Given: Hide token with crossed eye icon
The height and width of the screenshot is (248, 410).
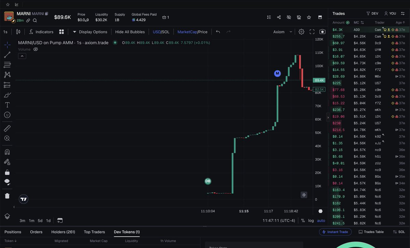Looking at the screenshot, I should pyautogui.click(x=289, y=17).
